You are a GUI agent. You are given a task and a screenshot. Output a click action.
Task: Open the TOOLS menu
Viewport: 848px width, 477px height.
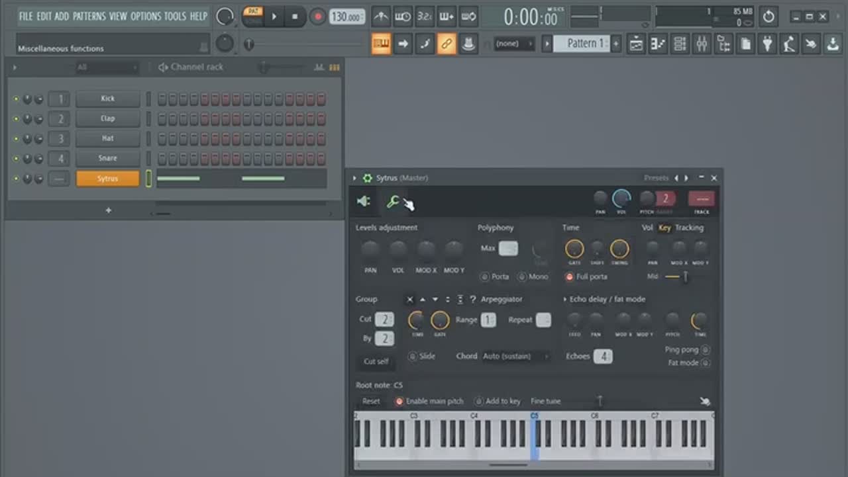pos(176,16)
